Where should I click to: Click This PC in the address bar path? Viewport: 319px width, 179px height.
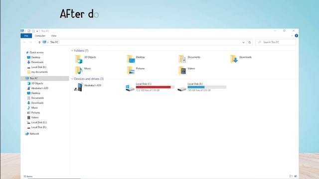[54, 42]
